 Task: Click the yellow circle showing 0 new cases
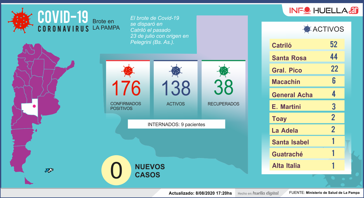tap(116, 171)
